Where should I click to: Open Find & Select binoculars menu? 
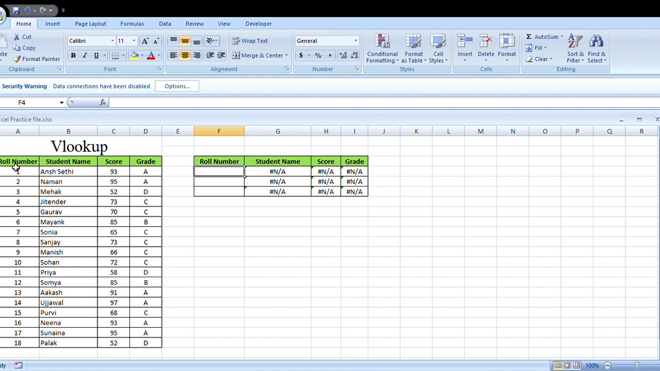597,49
